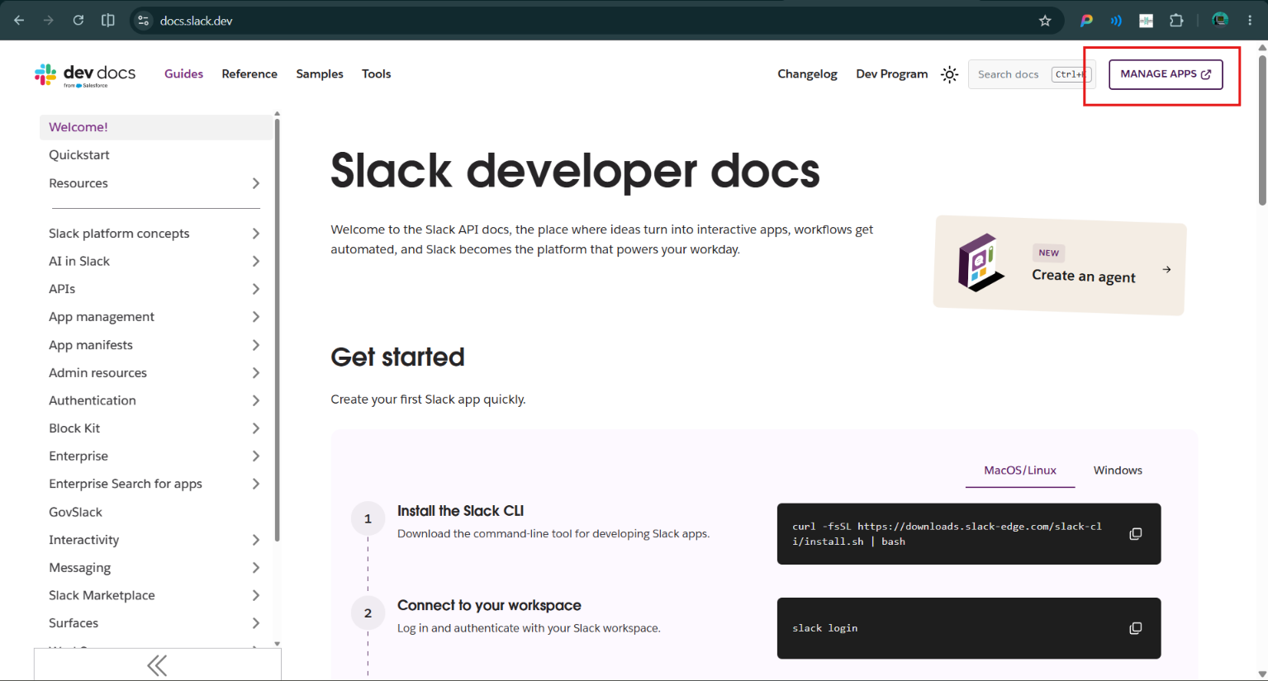Open the browser profile avatar
The image size is (1268, 681).
click(1220, 20)
